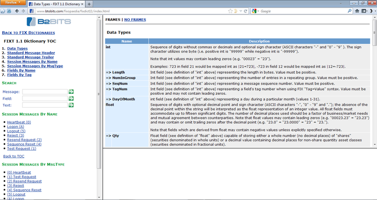Image resolution: width=377 pixels, height=200 pixels.
Task: Click the crescent moon icon in address bar
Action: coord(236,11)
